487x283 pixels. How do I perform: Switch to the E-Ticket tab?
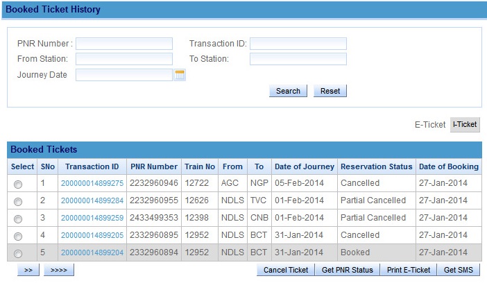click(430, 125)
